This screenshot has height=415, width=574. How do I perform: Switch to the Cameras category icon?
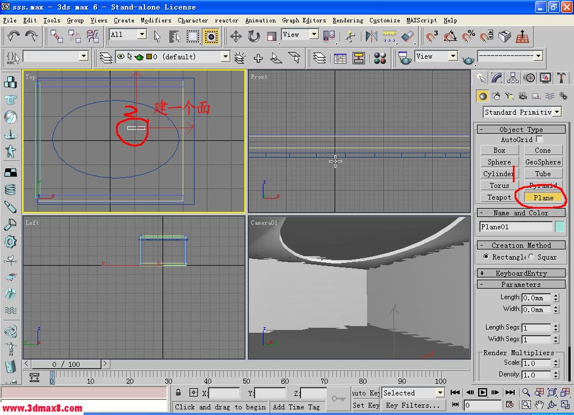522,96
